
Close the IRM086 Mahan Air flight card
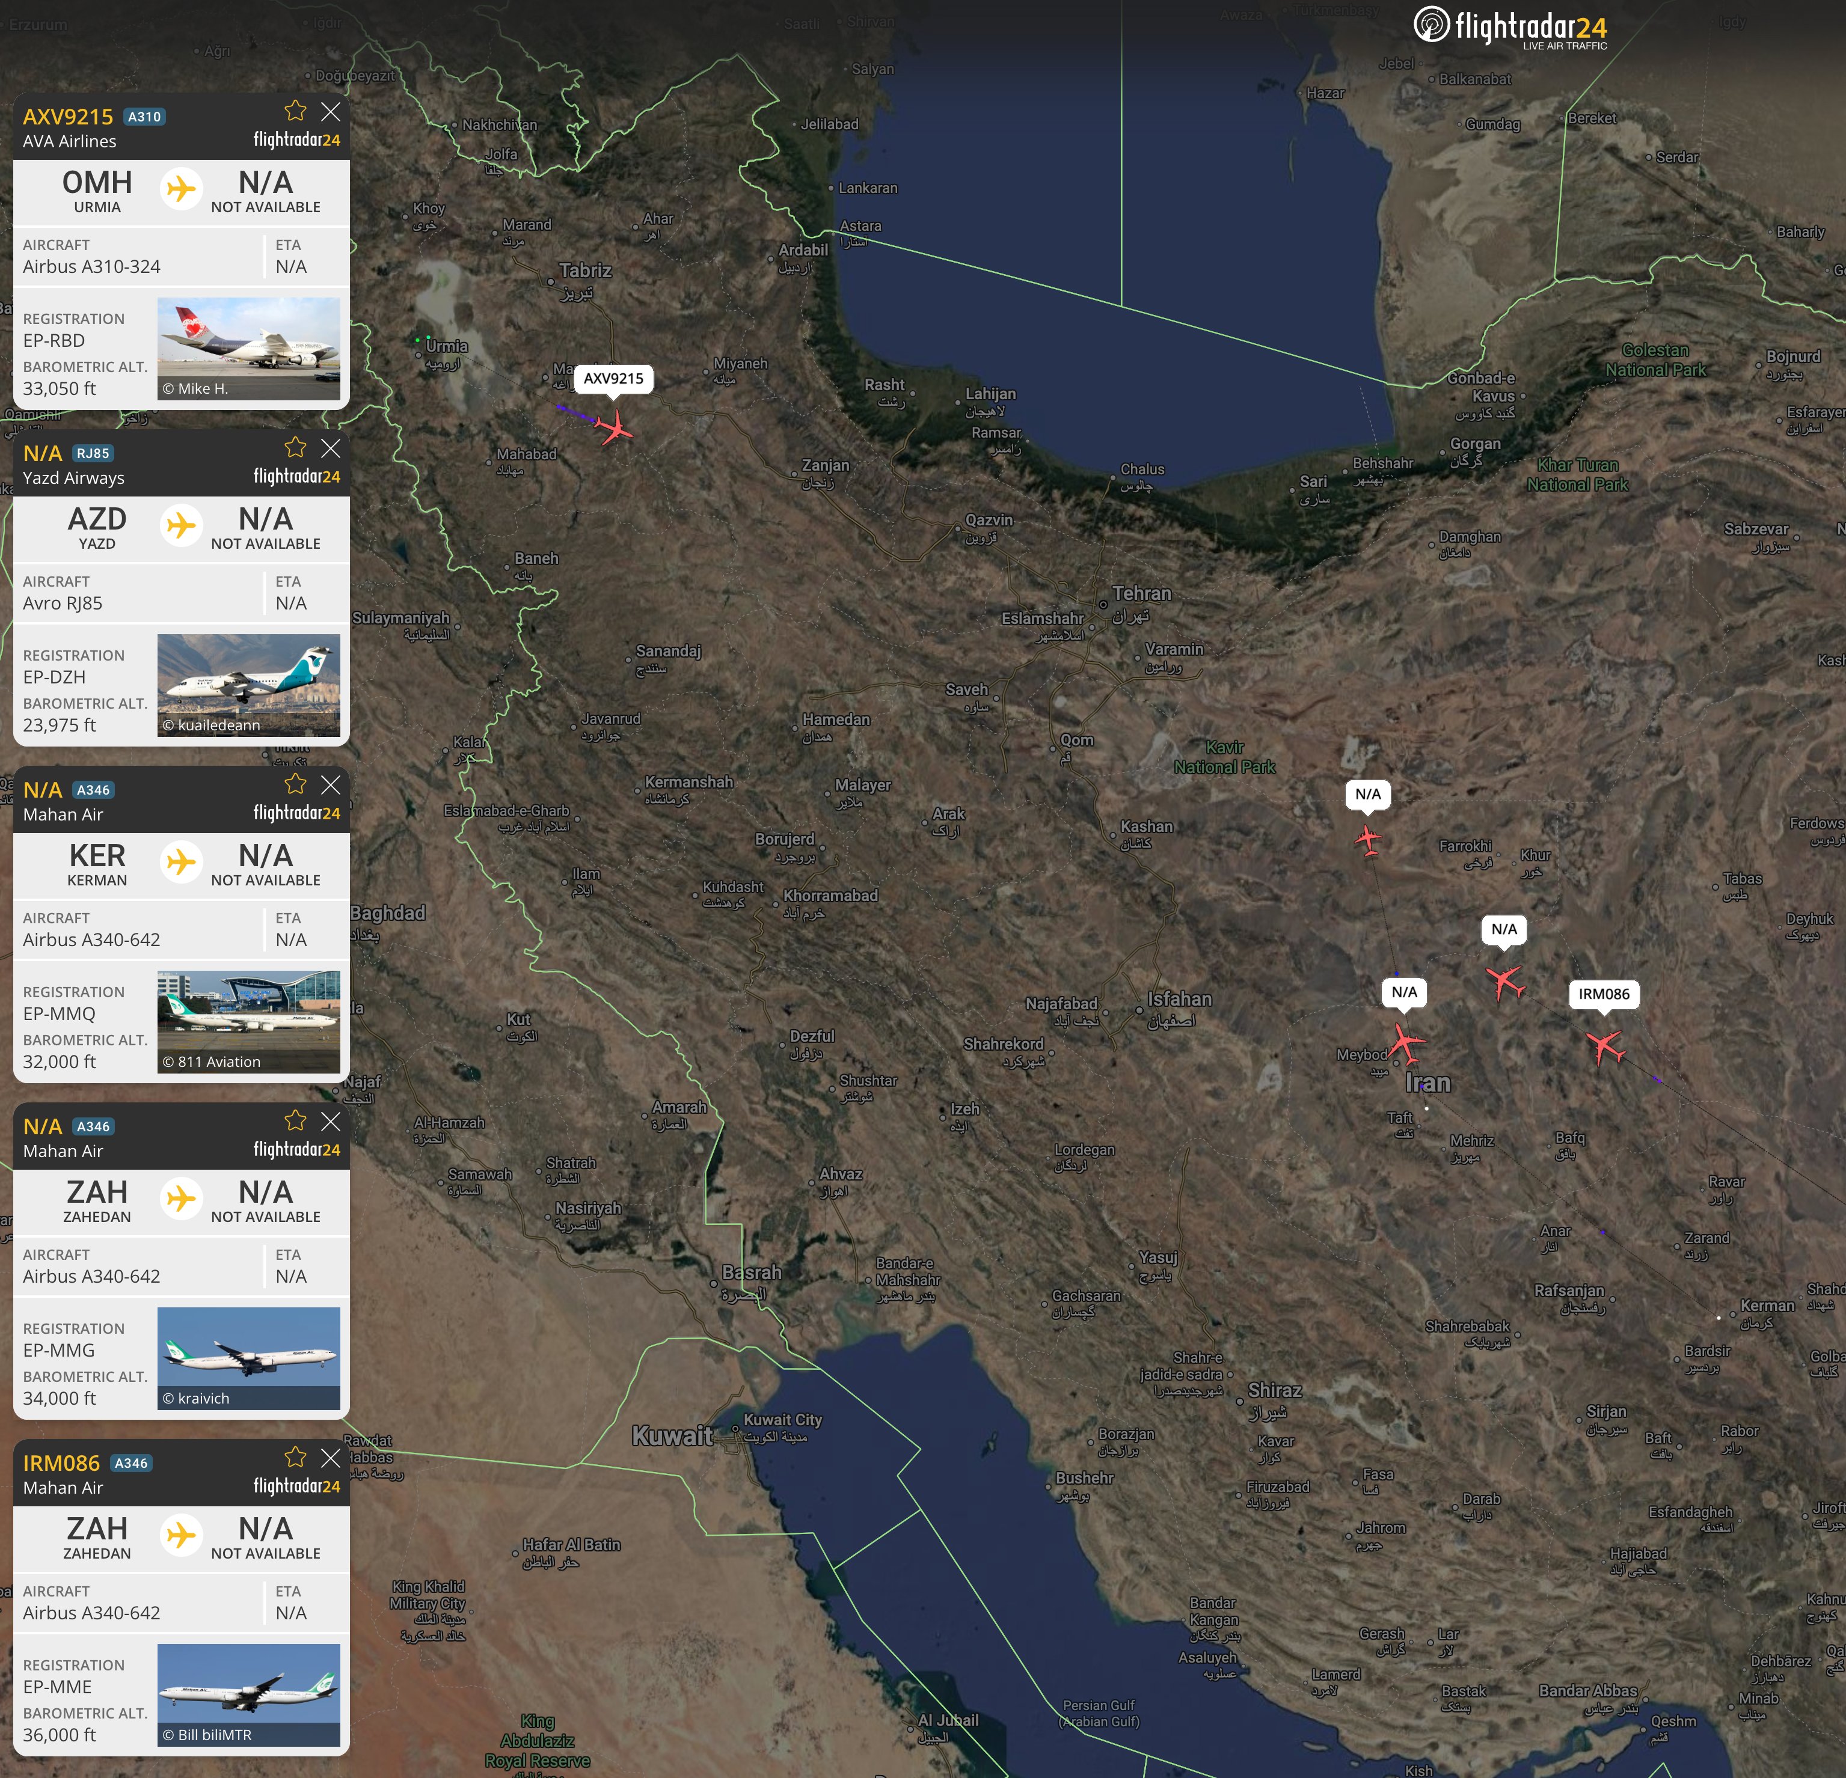(331, 1458)
